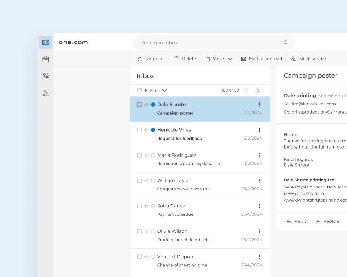Open more options for Olivia Wilson email
This screenshot has height=277, width=347.
[259, 231]
